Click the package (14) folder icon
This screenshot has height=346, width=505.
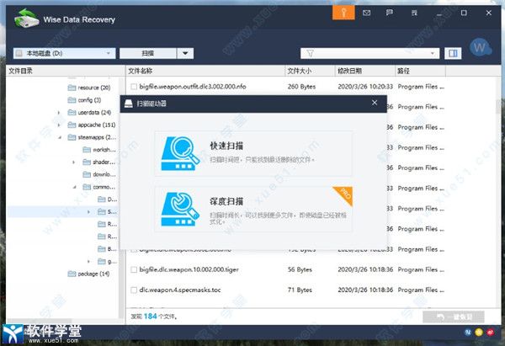tap(72, 274)
